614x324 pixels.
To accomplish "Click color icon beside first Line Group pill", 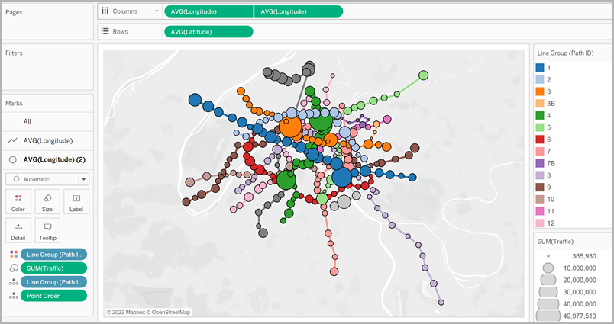I will point(12,255).
